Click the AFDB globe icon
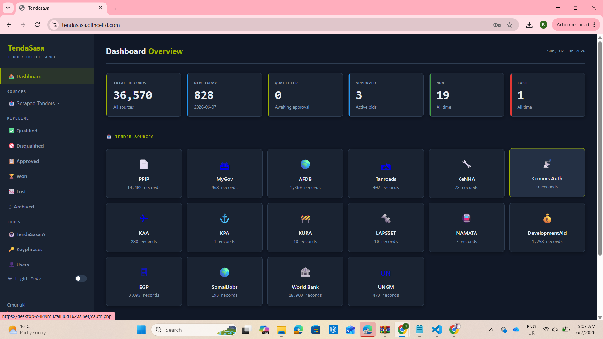This screenshot has width=603, height=339. [x=305, y=164]
